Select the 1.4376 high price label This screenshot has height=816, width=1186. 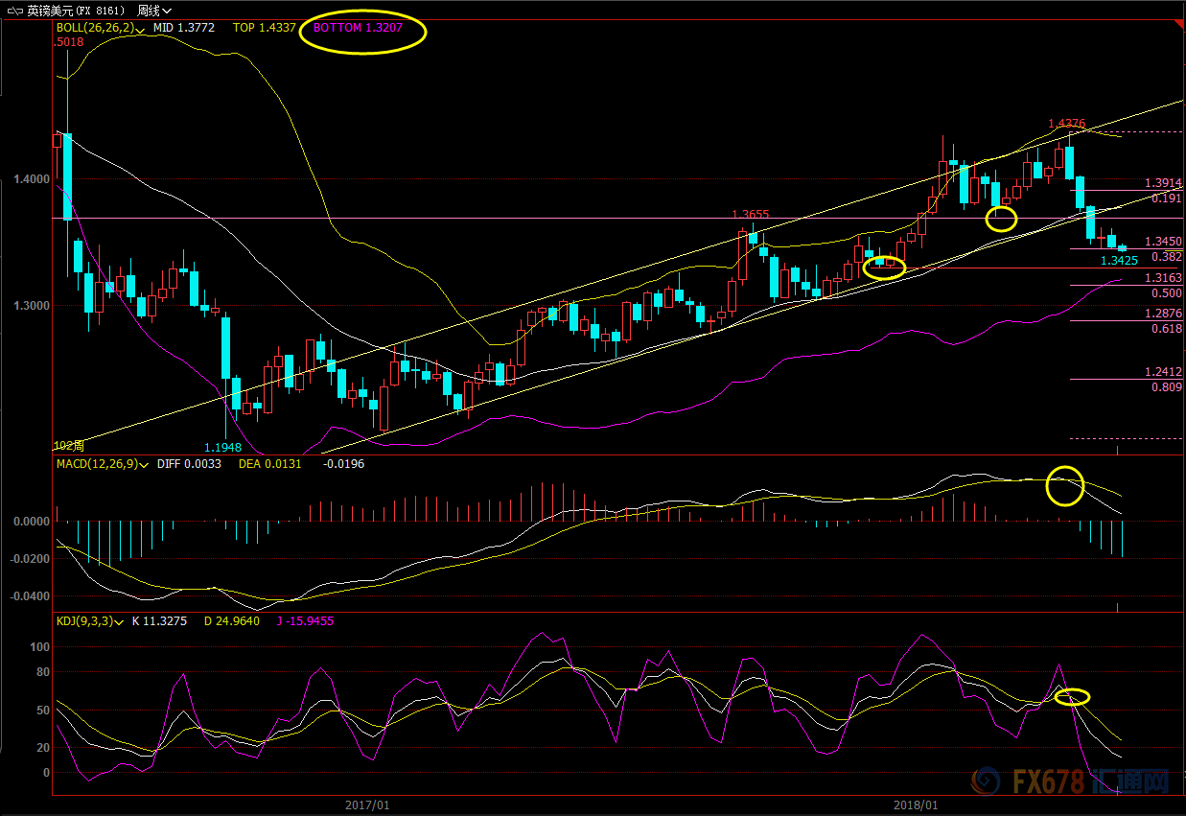coord(1066,124)
